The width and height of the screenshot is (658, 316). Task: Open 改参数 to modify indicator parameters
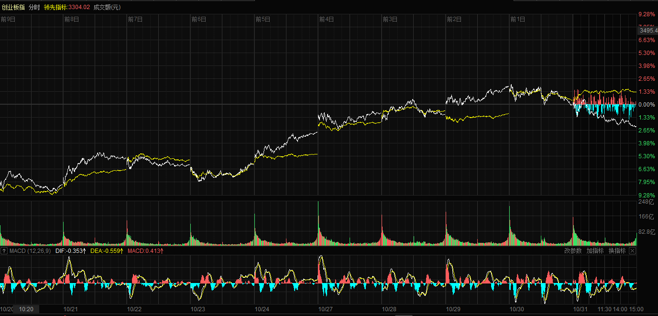[573, 251]
